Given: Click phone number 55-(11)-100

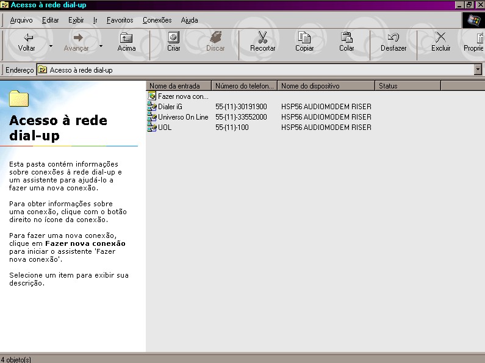Looking at the screenshot, I should (x=232, y=128).
